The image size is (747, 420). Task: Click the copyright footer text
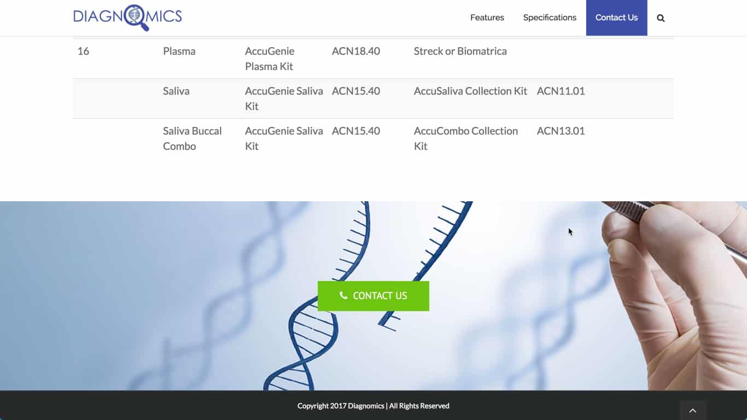(373, 406)
